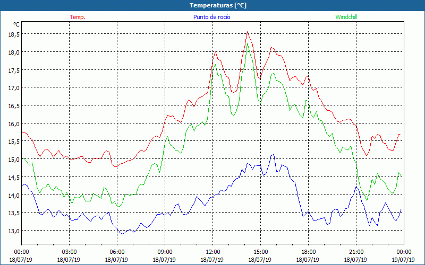Screen dimensions: 425x265
Task: Click the 14,5 y-axis value
Action: 14,177
